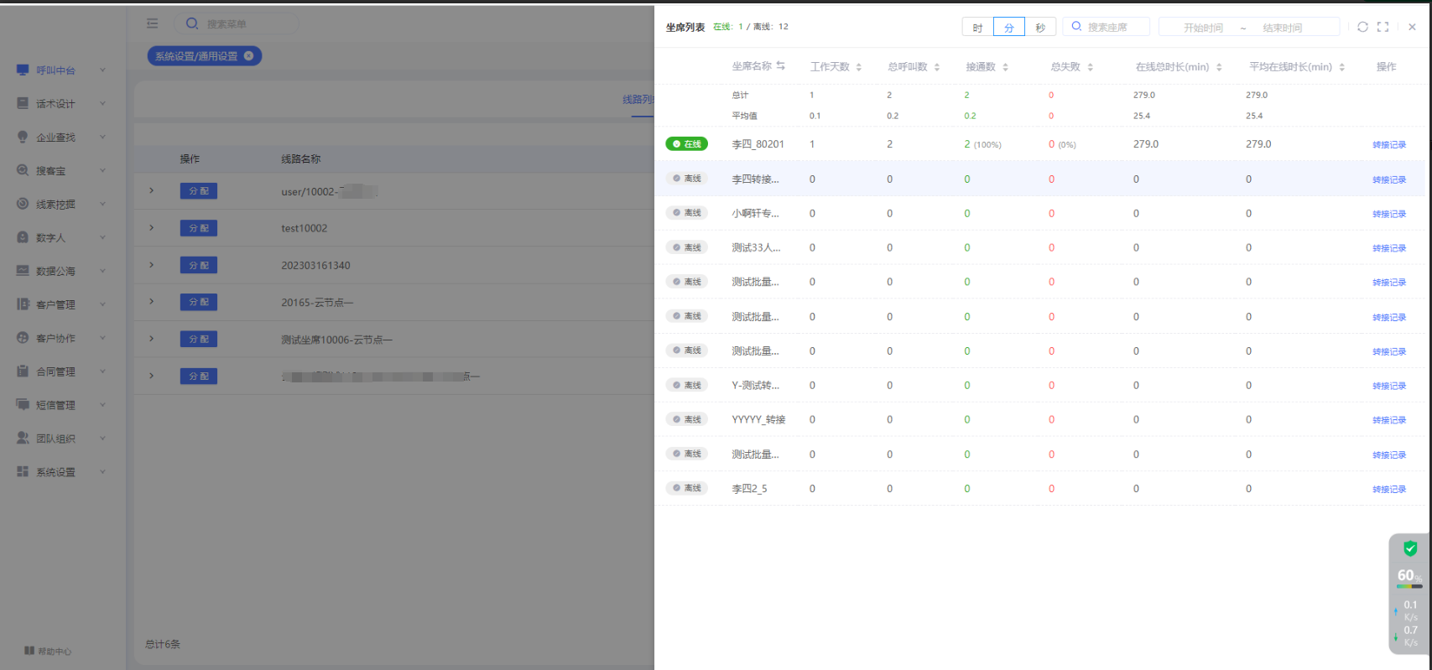
Task: Click the fullscreen icon in the seat panel
Action: 1383,27
